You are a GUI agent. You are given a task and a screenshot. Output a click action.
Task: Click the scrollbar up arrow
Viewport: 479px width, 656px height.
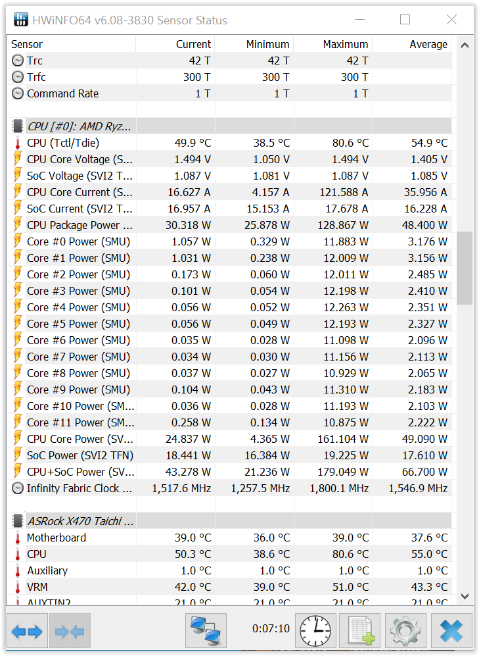(x=465, y=45)
